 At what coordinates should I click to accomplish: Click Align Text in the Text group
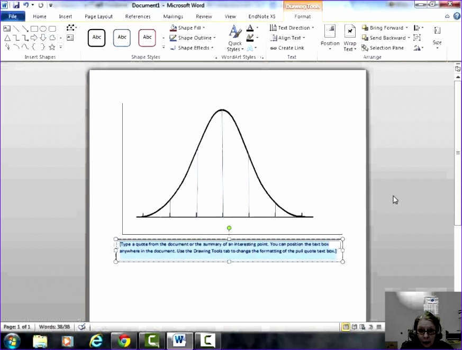coord(289,38)
